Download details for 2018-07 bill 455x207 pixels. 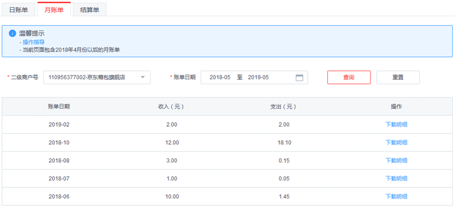point(396,179)
